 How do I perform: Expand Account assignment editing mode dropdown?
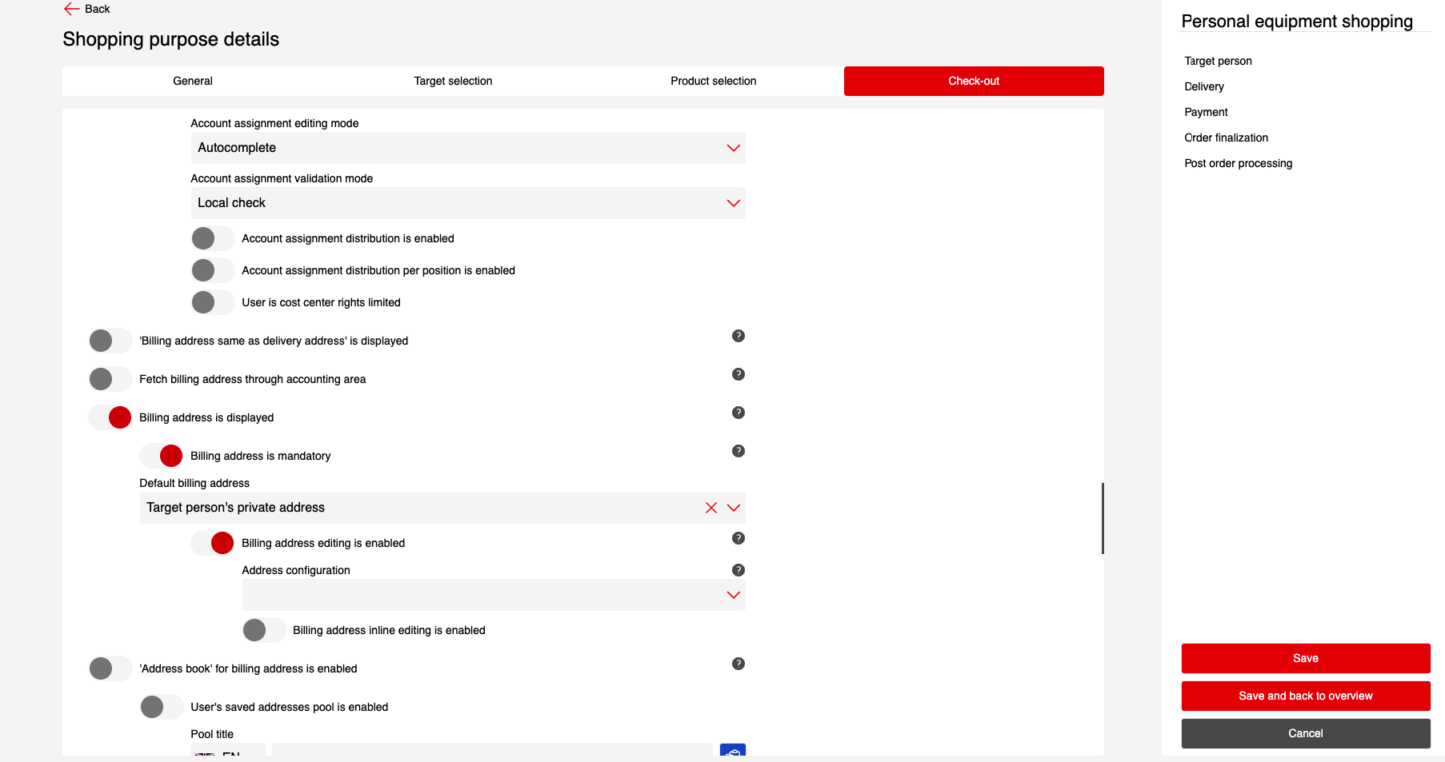click(x=732, y=148)
